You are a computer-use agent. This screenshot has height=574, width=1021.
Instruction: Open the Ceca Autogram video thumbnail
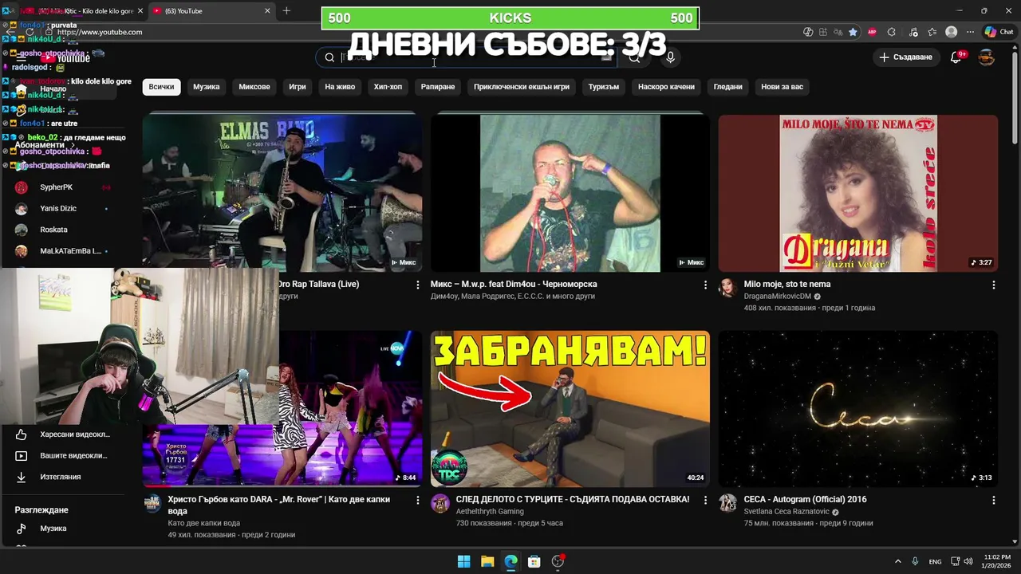[x=858, y=409]
